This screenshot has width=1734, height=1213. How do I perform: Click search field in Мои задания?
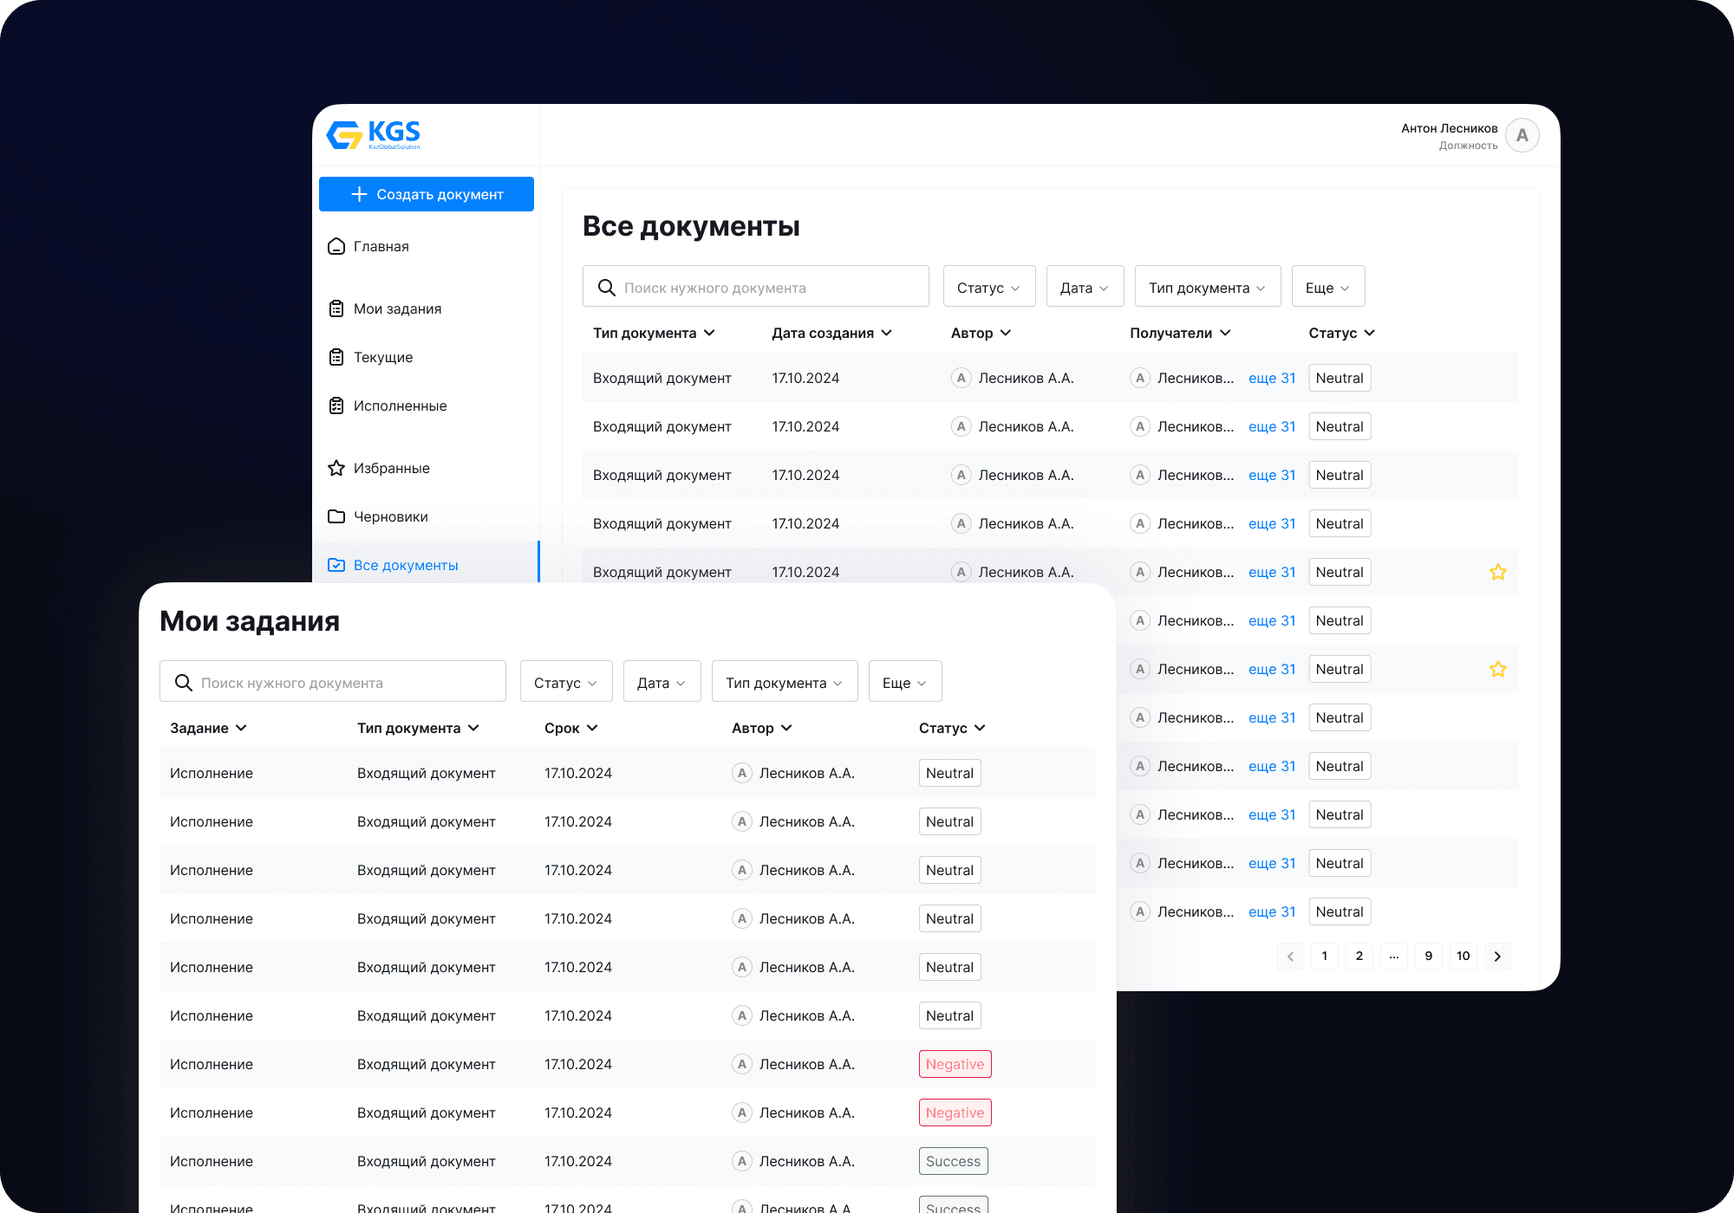(347, 683)
